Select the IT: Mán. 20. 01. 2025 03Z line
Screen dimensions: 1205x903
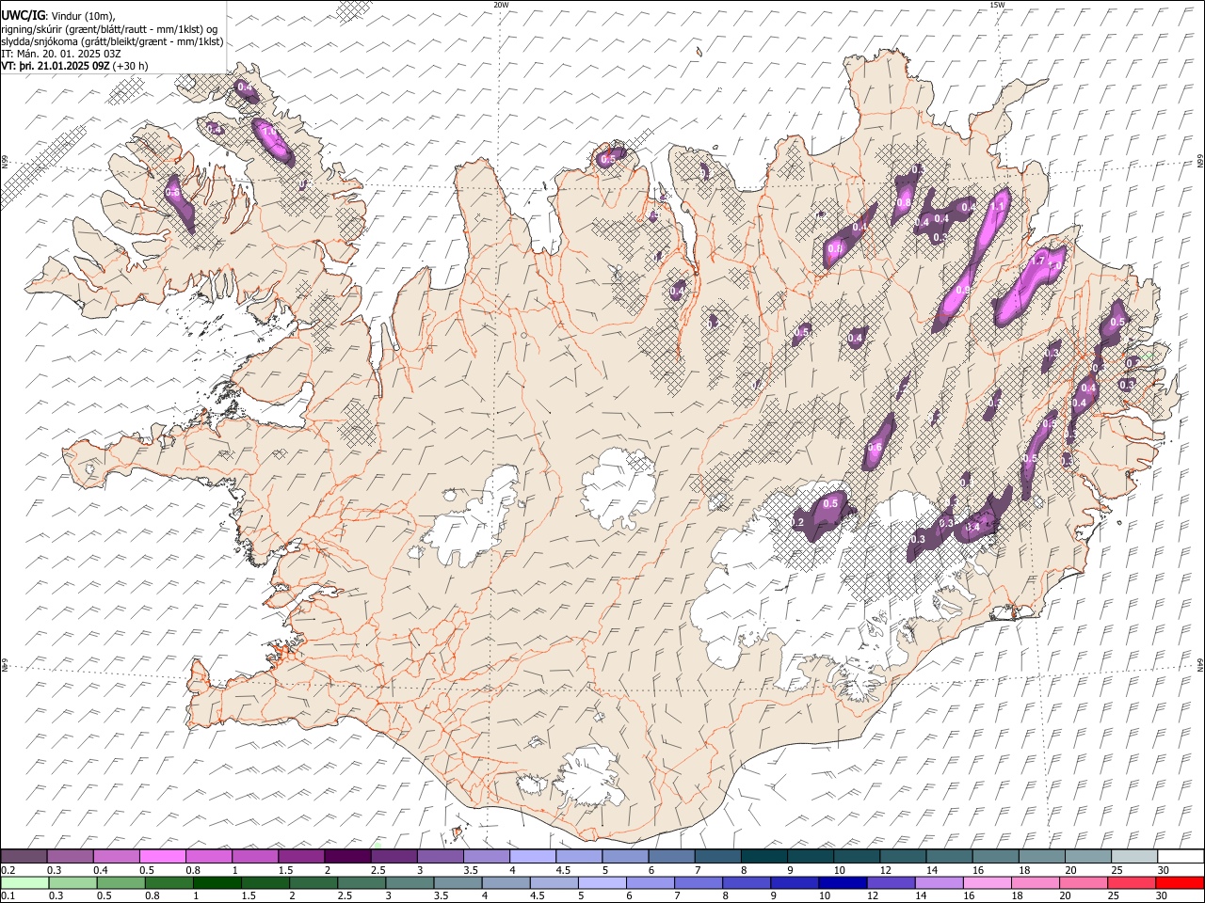pyautogui.click(x=61, y=54)
